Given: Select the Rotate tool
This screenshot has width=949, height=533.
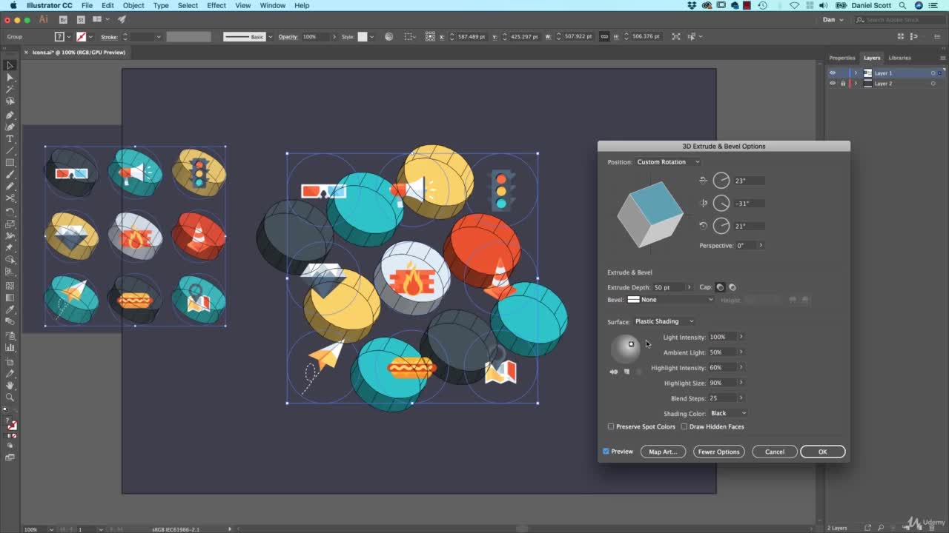Looking at the screenshot, I should pos(10,212).
